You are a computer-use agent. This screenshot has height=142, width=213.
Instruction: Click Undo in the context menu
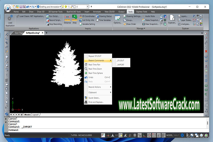[x=91, y=77]
